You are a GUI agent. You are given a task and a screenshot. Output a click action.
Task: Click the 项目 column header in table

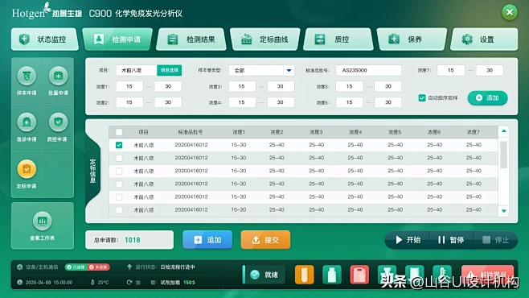tap(143, 132)
